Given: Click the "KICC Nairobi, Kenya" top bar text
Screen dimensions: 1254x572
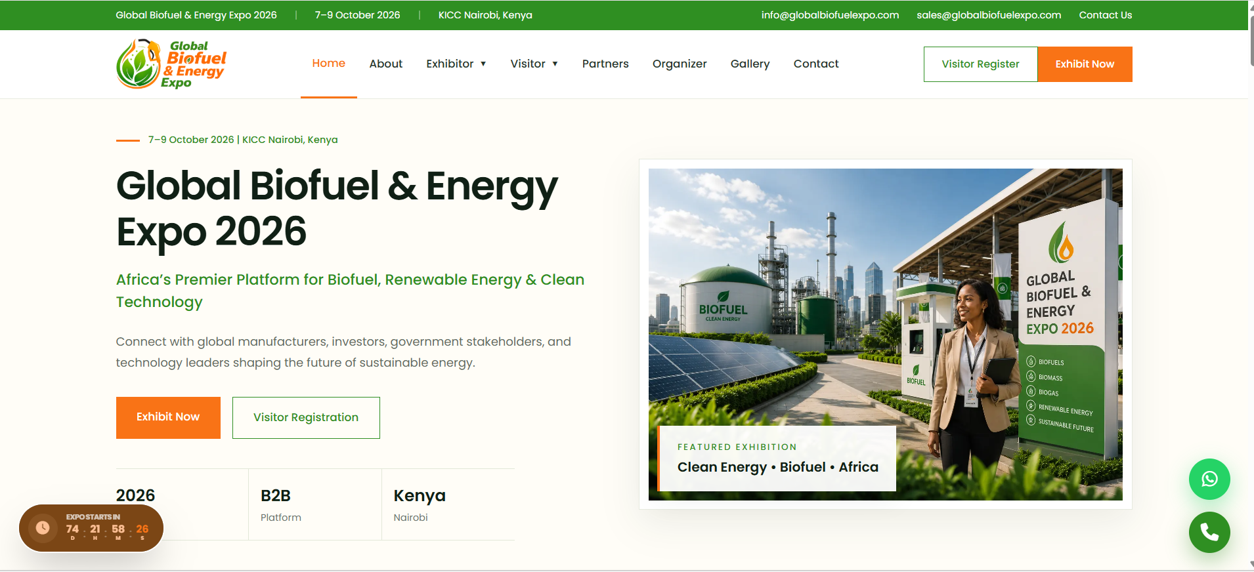Looking at the screenshot, I should click(x=485, y=15).
